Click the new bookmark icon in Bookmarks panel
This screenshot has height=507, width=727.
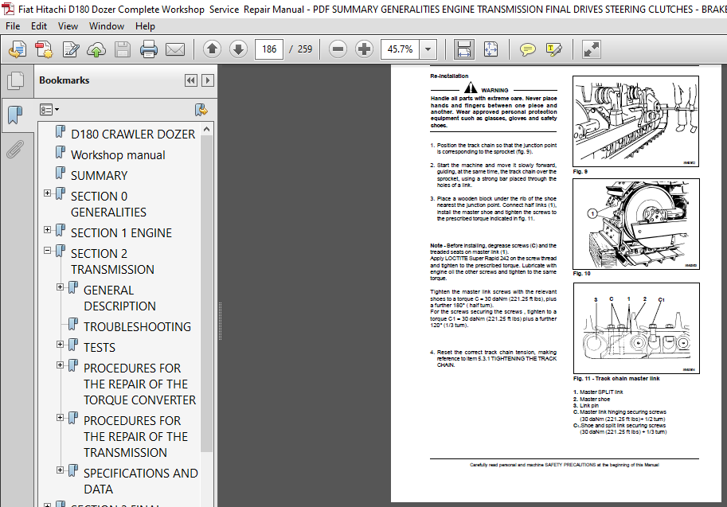coord(201,111)
